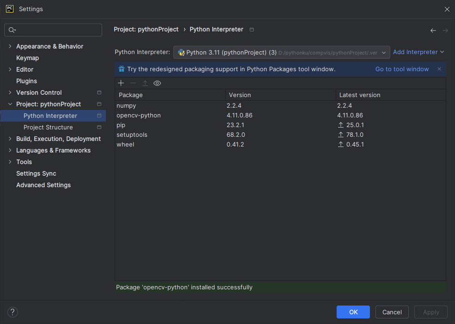Click the upgrade arrow next to pip 25.0.1
Image resolution: width=455 pixels, height=324 pixels.
click(341, 125)
